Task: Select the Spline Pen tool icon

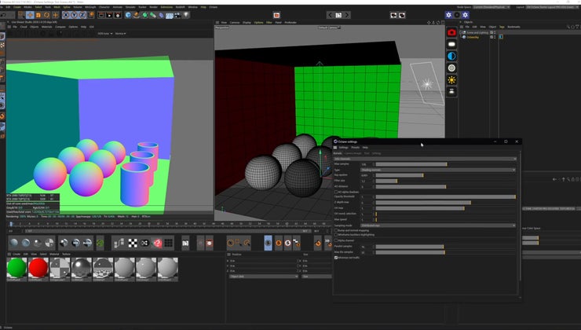Action: click(137, 15)
